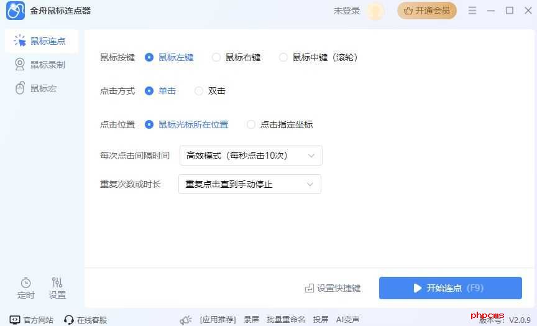Open the hamburger menu icon
Viewport: 537px width, 326px height.
[x=472, y=11]
